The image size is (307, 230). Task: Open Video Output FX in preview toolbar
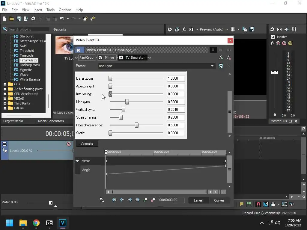184,29
